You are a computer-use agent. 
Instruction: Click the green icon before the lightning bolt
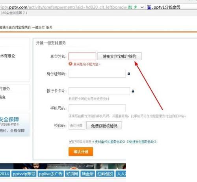(130, 7)
